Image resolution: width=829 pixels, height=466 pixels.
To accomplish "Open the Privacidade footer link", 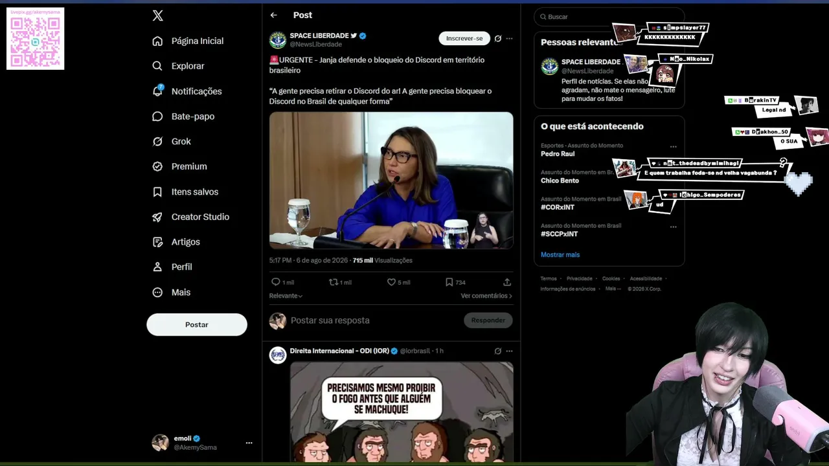I will click(x=580, y=279).
